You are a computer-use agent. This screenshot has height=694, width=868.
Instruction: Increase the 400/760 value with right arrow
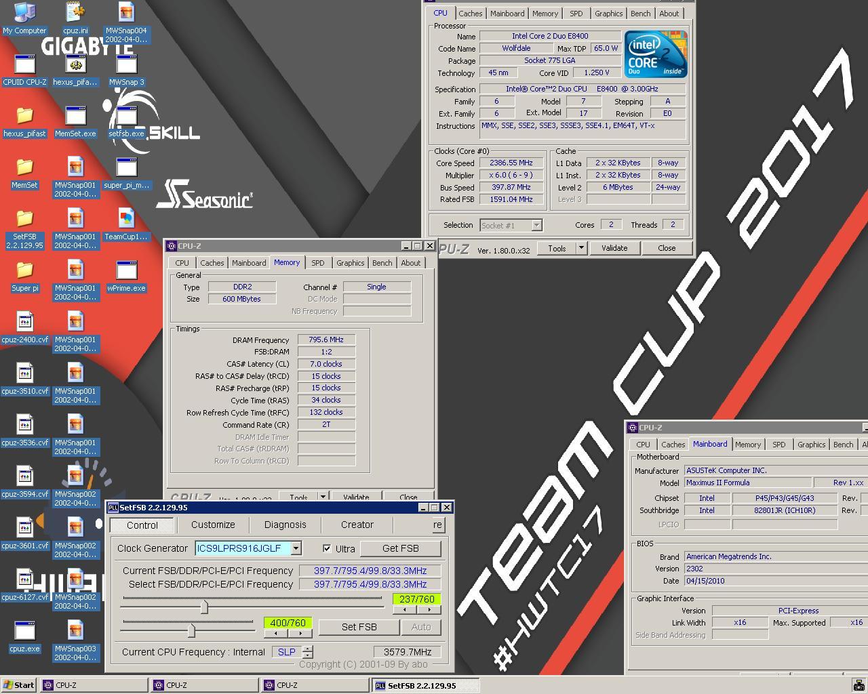pyautogui.click(x=300, y=633)
